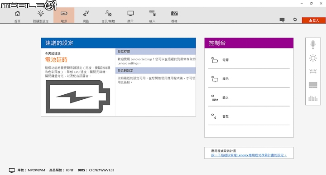
Task: Click the input gear icon in the control panel
Action: (214, 98)
